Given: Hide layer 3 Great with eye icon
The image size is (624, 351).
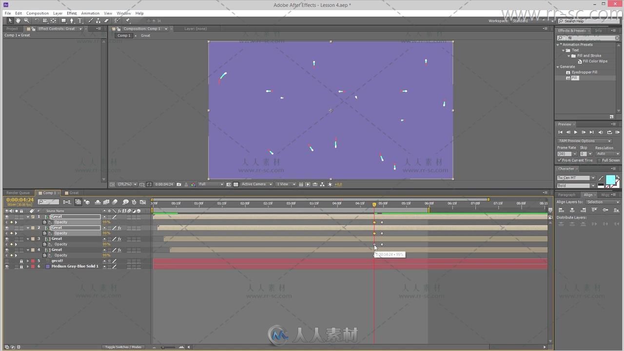Looking at the screenshot, I should 7,239.
